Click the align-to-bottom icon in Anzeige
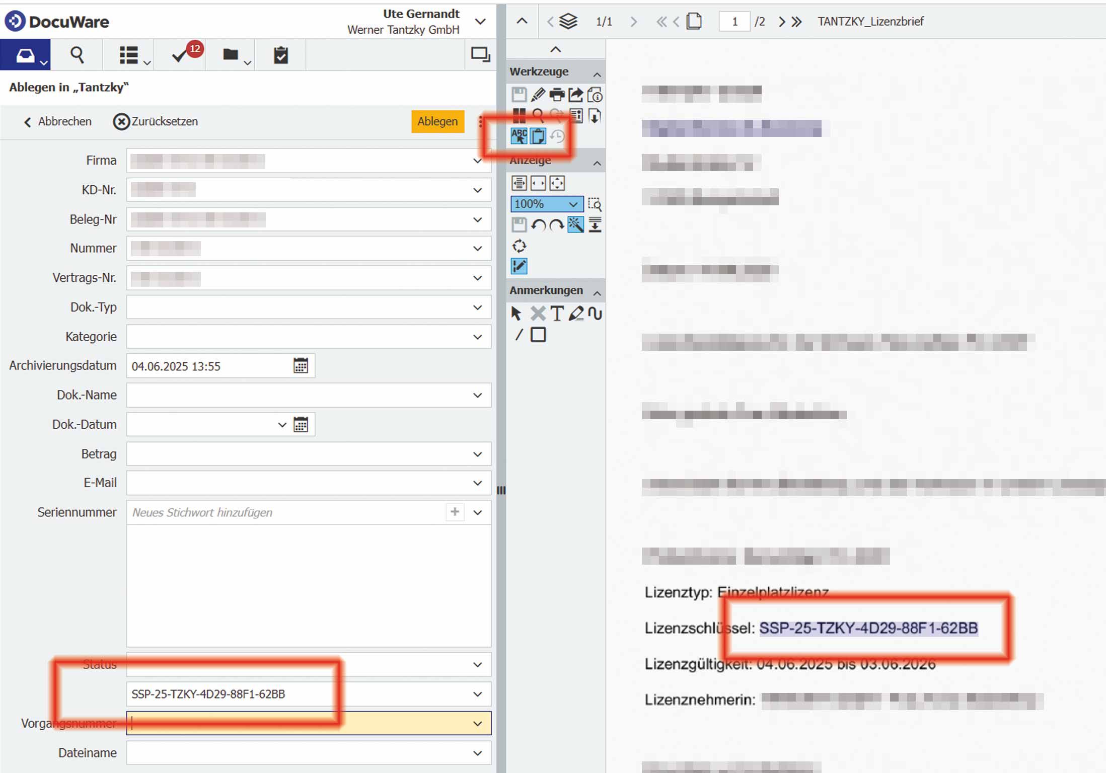The height and width of the screenshot is (773, 1106). (x=595, y=225)
